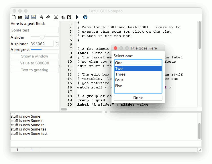This screenshot has width=212, height=164.
Task: Click the "Show a window" button
Action: [x=35, y=56]
